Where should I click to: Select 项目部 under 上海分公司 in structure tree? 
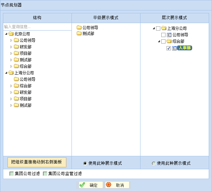[25, 99]
